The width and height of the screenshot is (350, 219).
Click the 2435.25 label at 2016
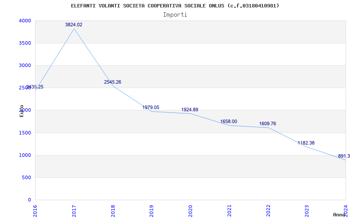click(x=35, y=87)
